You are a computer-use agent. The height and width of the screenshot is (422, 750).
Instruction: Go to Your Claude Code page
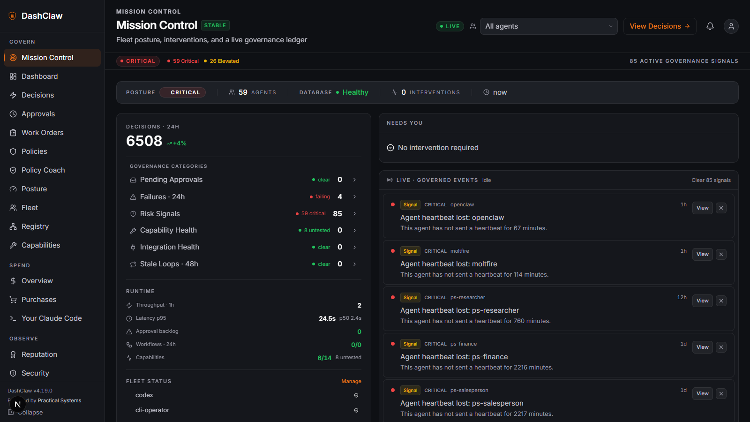point(52,318)
